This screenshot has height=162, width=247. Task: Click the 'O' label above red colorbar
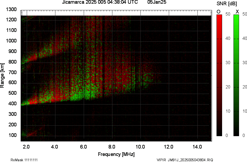(x=218, y=12)
